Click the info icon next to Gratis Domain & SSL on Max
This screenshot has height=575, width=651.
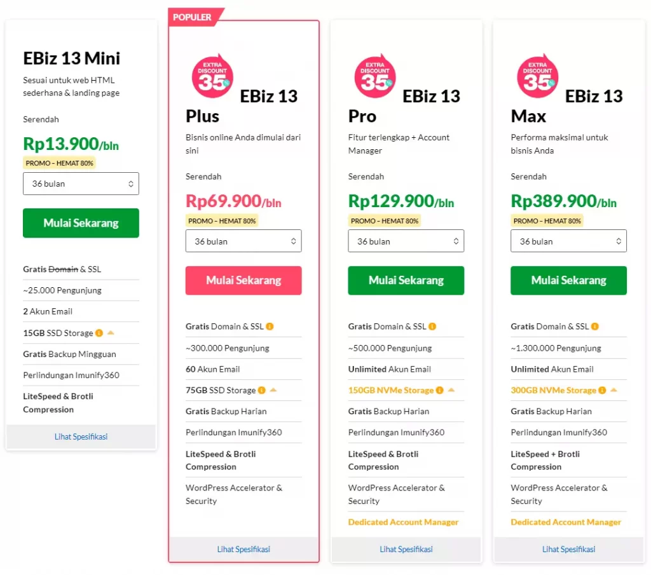pos(594,326)
